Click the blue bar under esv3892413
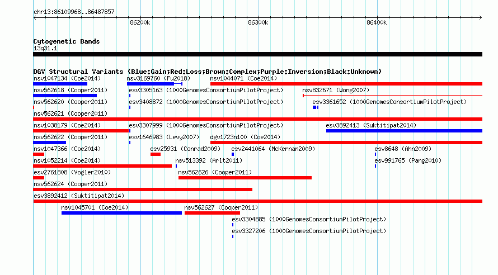498x275 pixels. [x=404, y=131]
